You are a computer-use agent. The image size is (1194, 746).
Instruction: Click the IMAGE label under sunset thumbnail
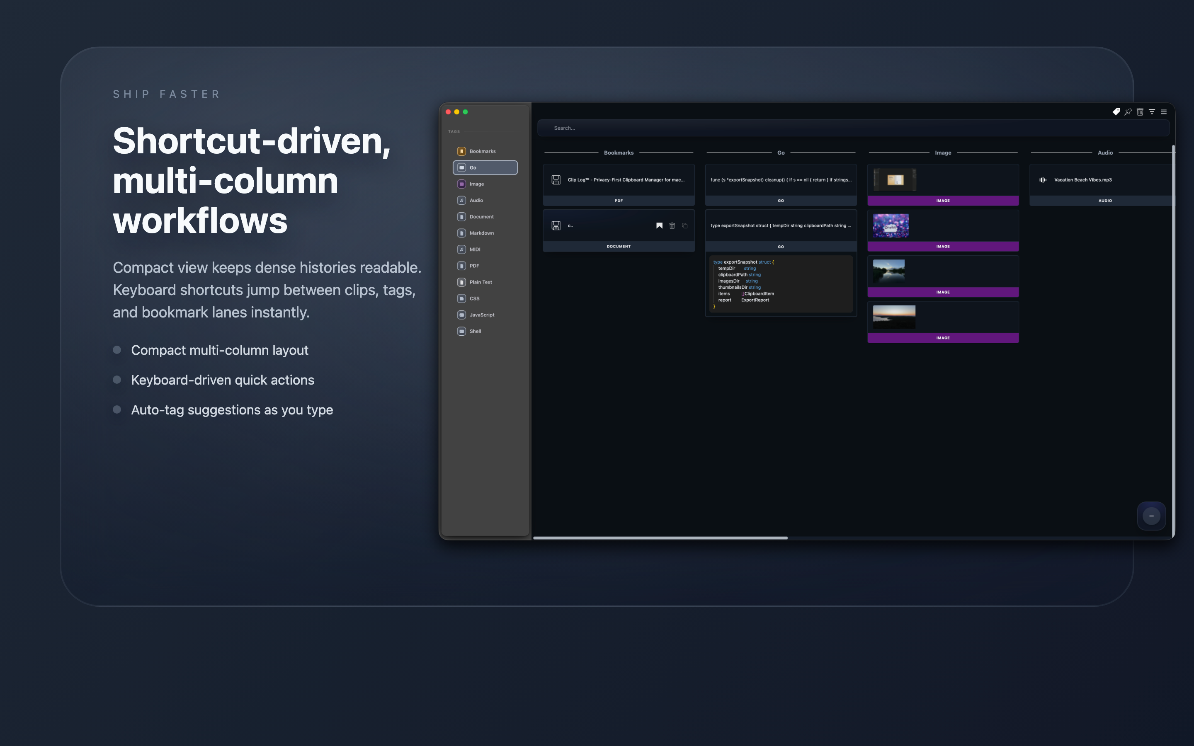coord(943,338)
